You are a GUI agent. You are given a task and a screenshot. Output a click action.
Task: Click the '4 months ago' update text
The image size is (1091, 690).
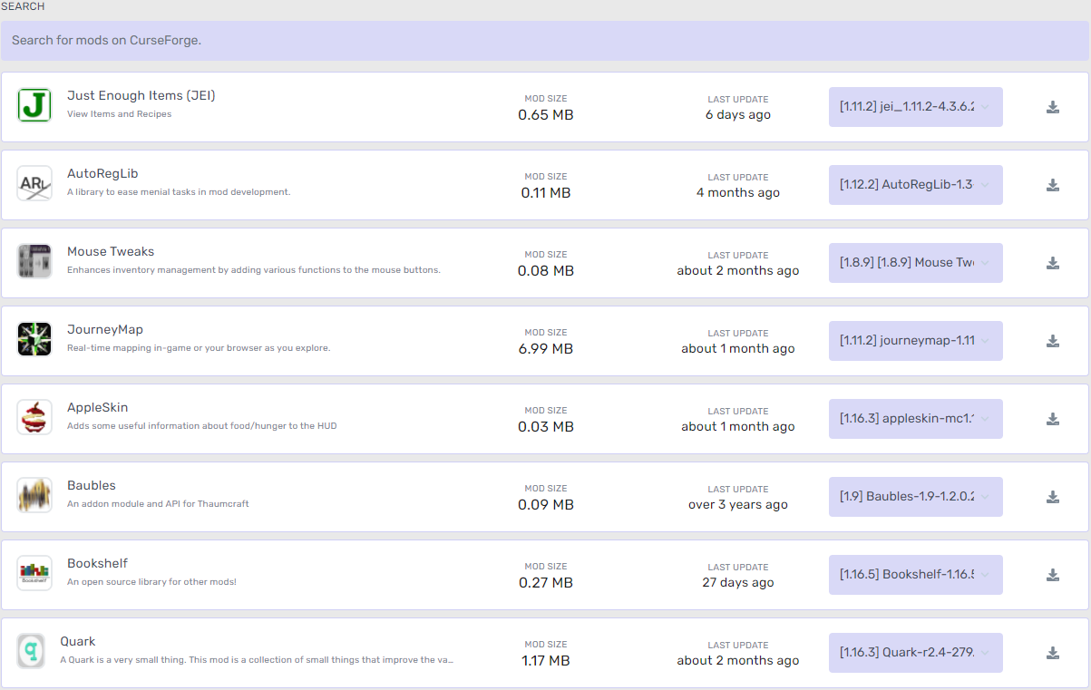click(738, 193)
